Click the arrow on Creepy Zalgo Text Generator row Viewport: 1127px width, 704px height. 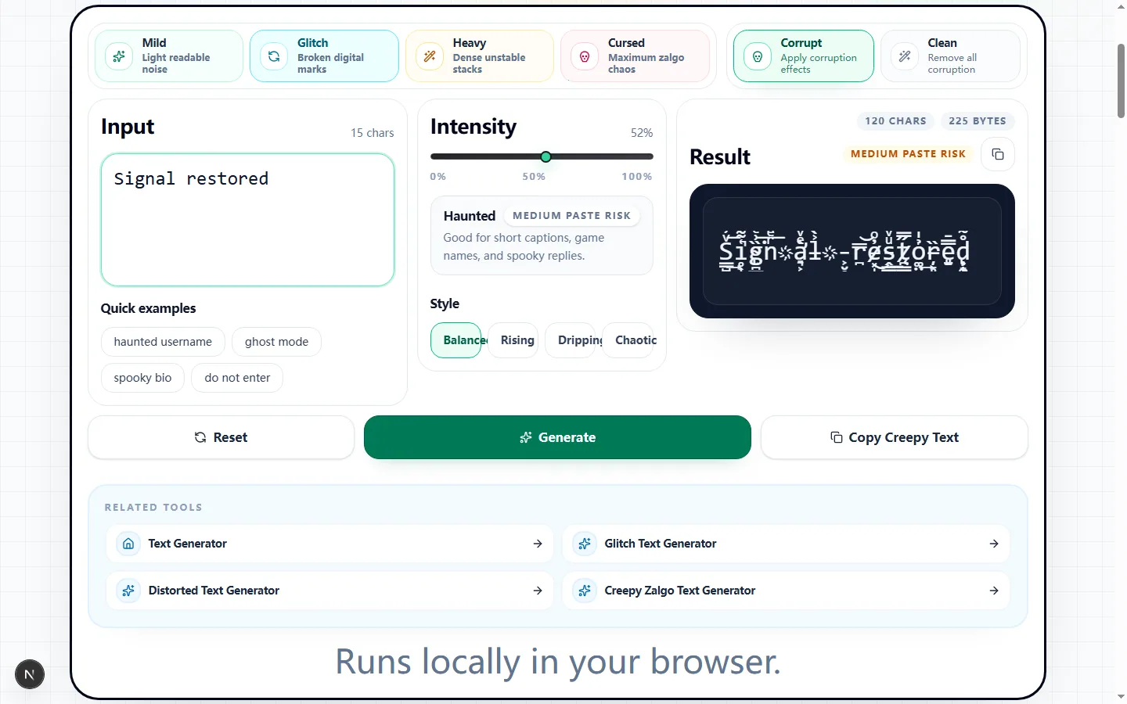(x=994, y=591)
